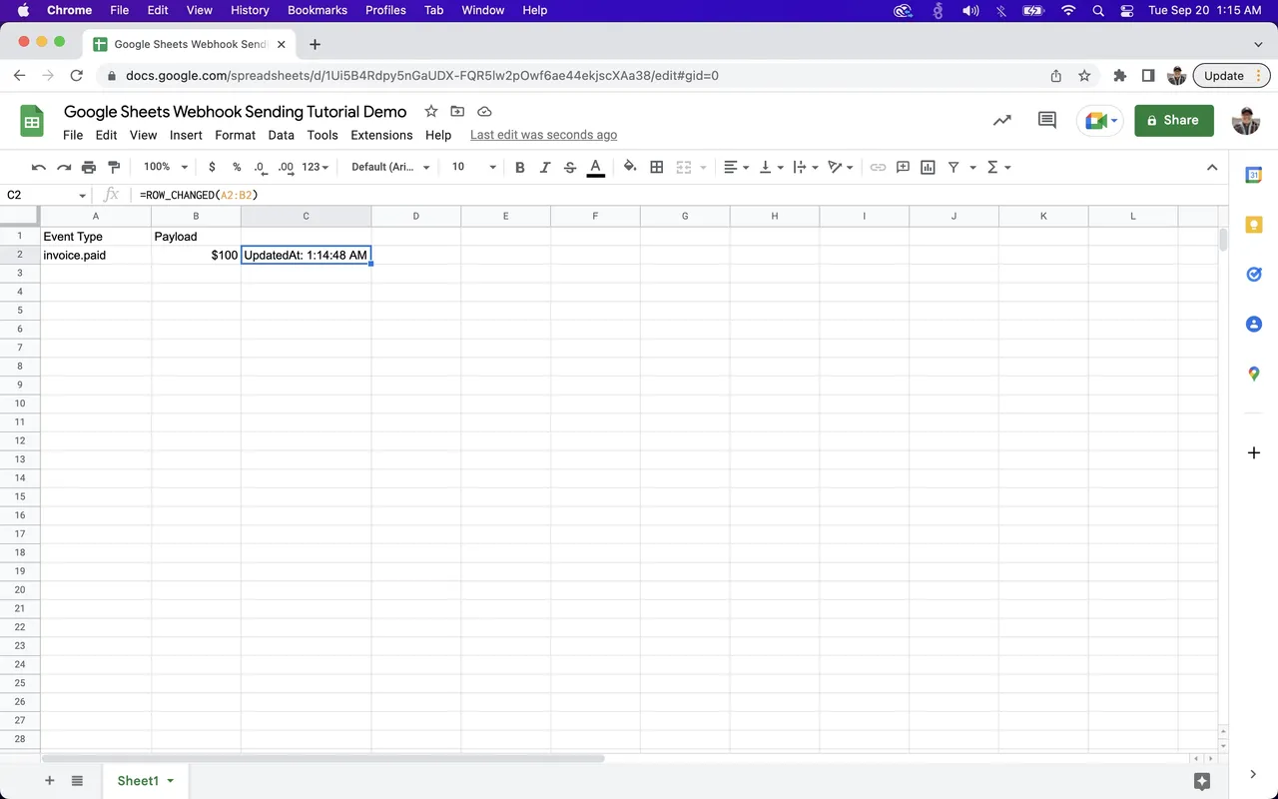The width and height of the screenshot is (1278, 799).
Task: Open the Extensions menu
Action: tap(381, 135)
